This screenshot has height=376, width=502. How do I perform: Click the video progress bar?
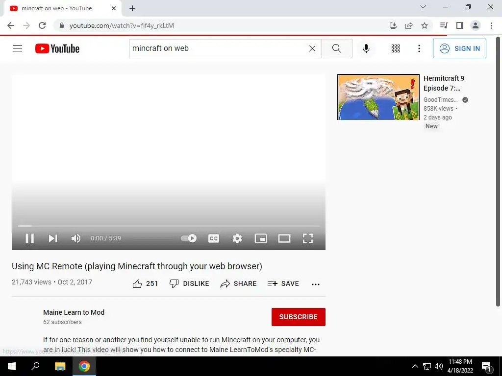click(x=169, y=226)
